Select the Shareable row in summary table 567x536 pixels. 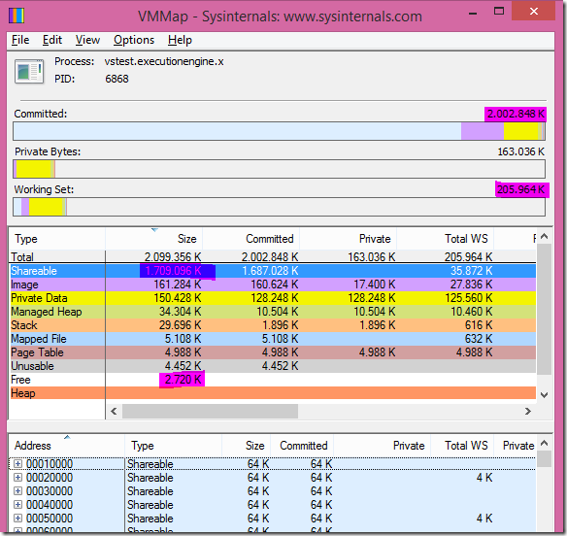click(x=273, y=271)
